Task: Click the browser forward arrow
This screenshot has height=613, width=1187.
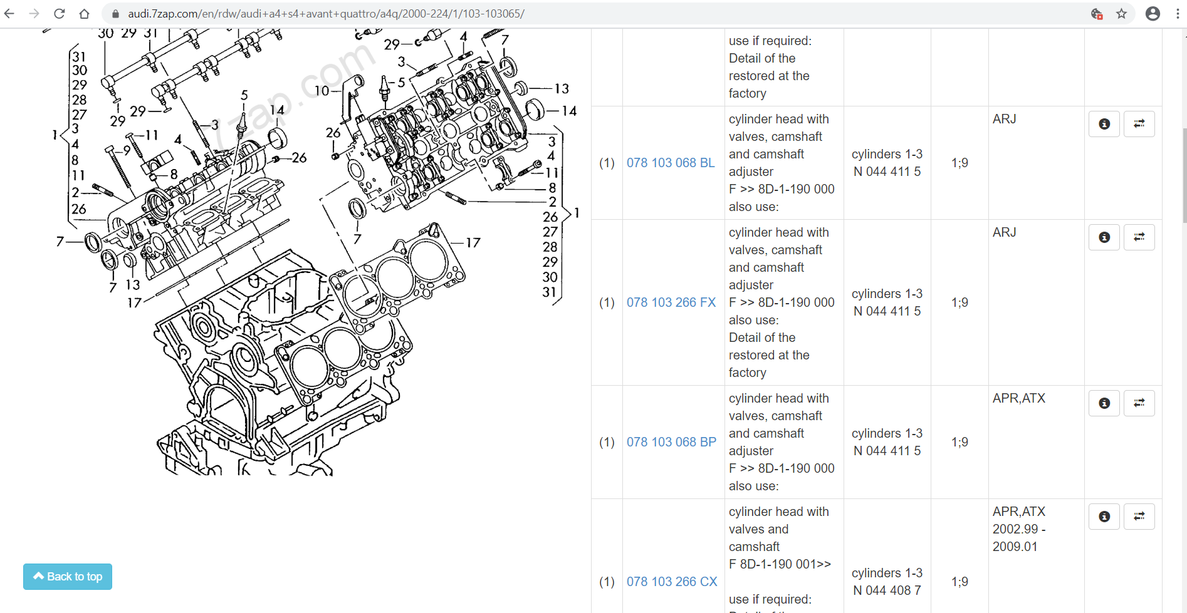Action: click(x=34, y=13)
